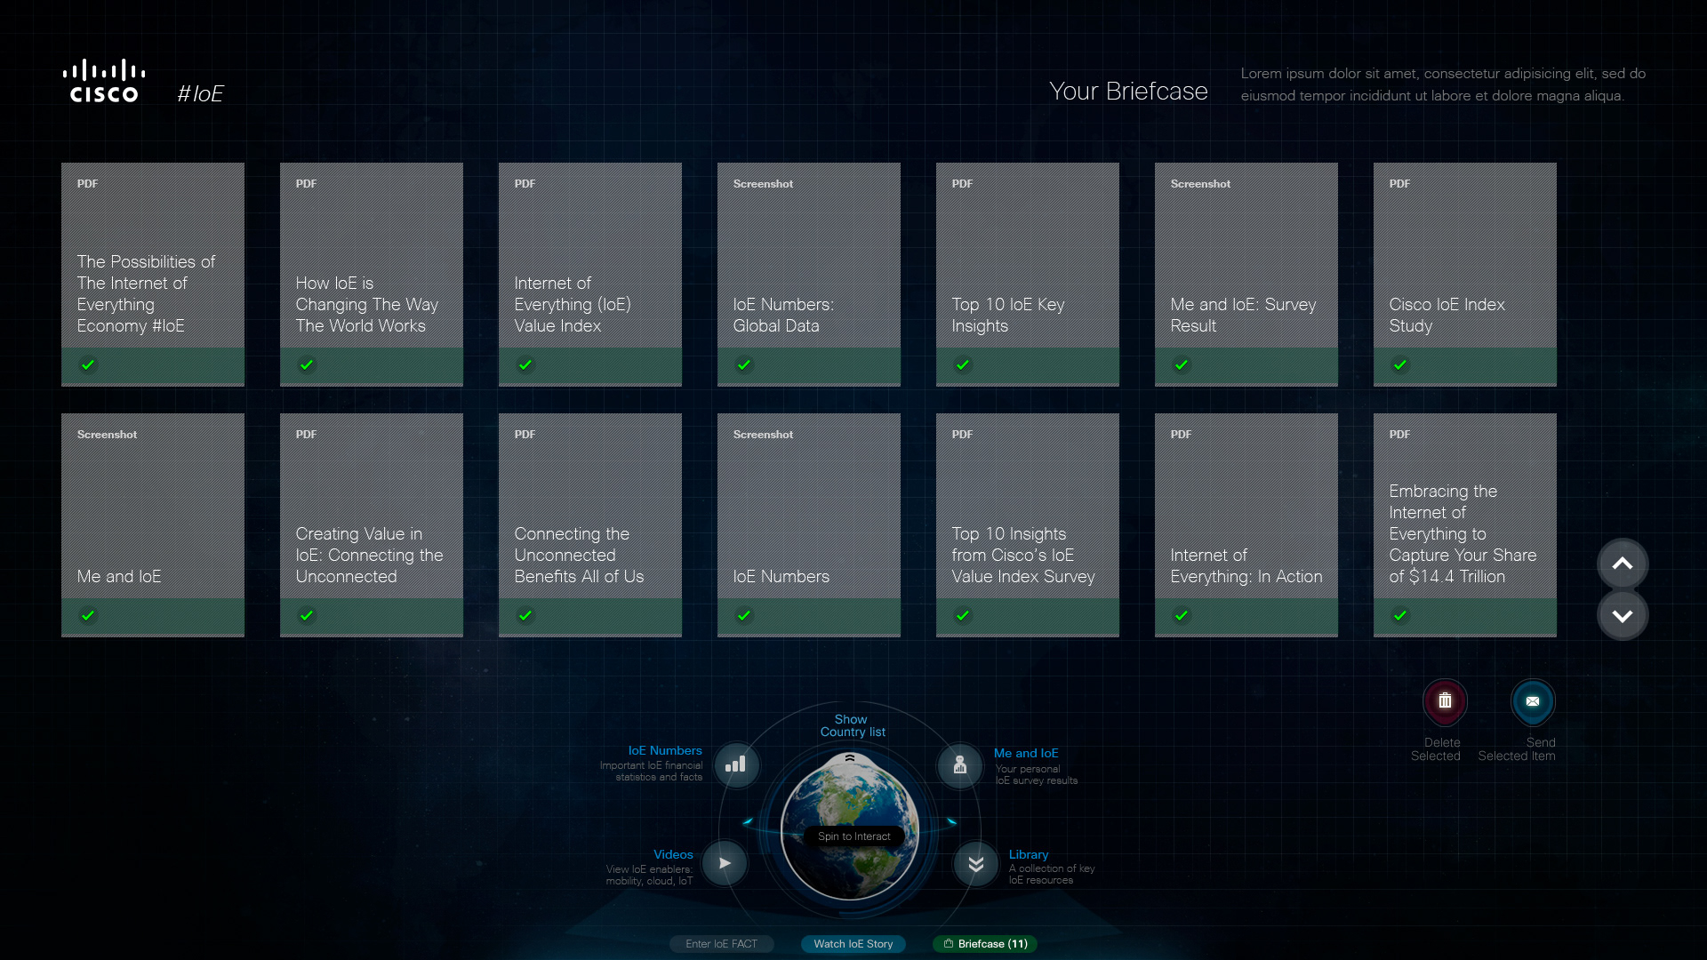Click the Videos menu label

pos(673,854)
